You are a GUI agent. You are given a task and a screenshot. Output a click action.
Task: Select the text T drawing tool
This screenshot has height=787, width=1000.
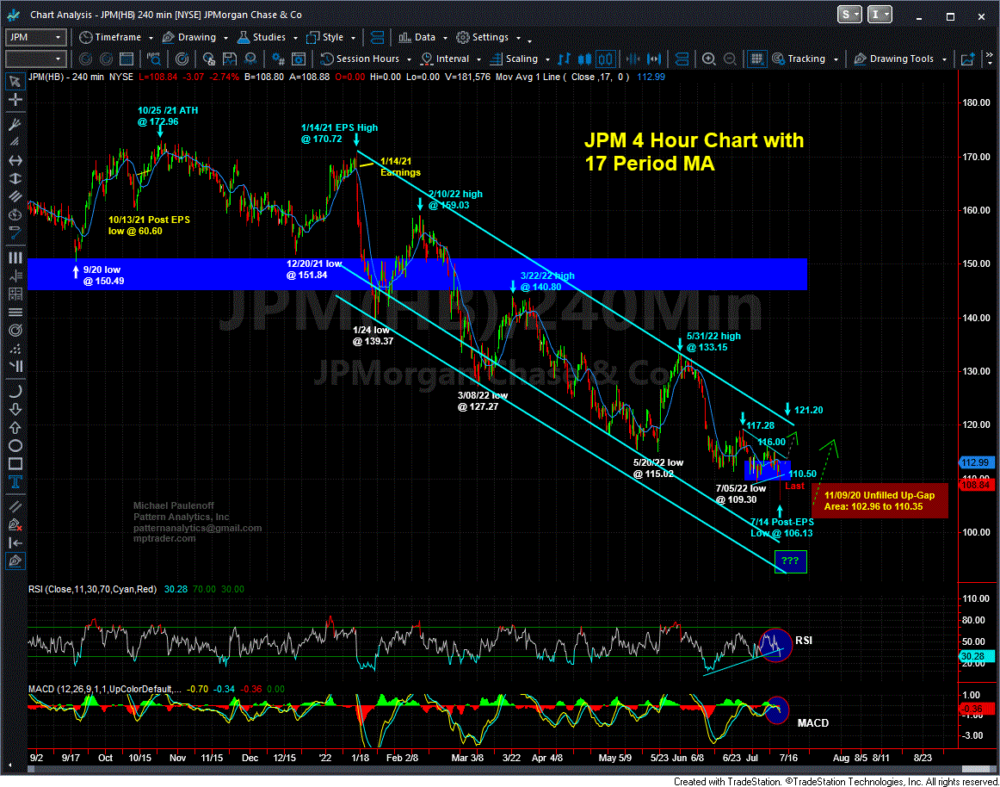[x=15, y=482]
